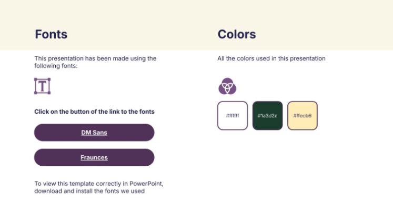Click the underlined "DM Sans" link text
The image size is (393, 221).
click(x=94, y=133)
